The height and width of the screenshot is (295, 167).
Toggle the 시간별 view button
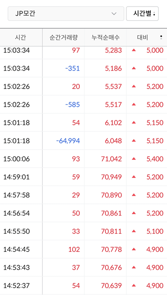pyautogui.click(x=142, y=13)
